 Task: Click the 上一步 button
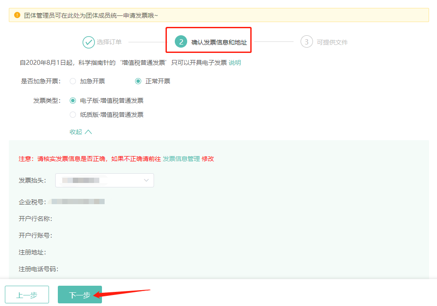click(26, 295)
